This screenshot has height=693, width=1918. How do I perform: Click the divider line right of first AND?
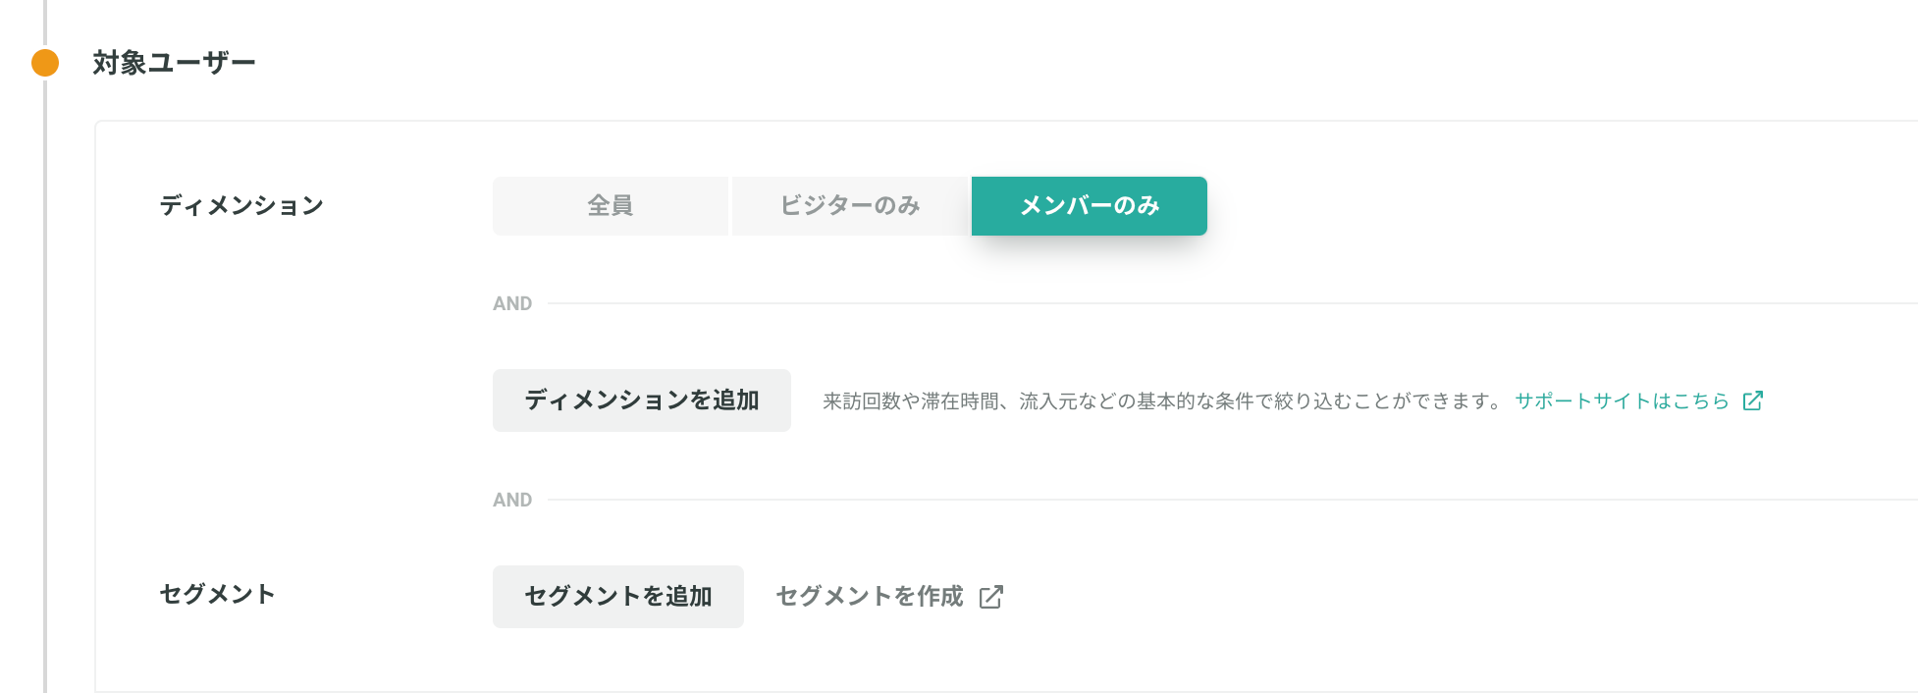1233,303
